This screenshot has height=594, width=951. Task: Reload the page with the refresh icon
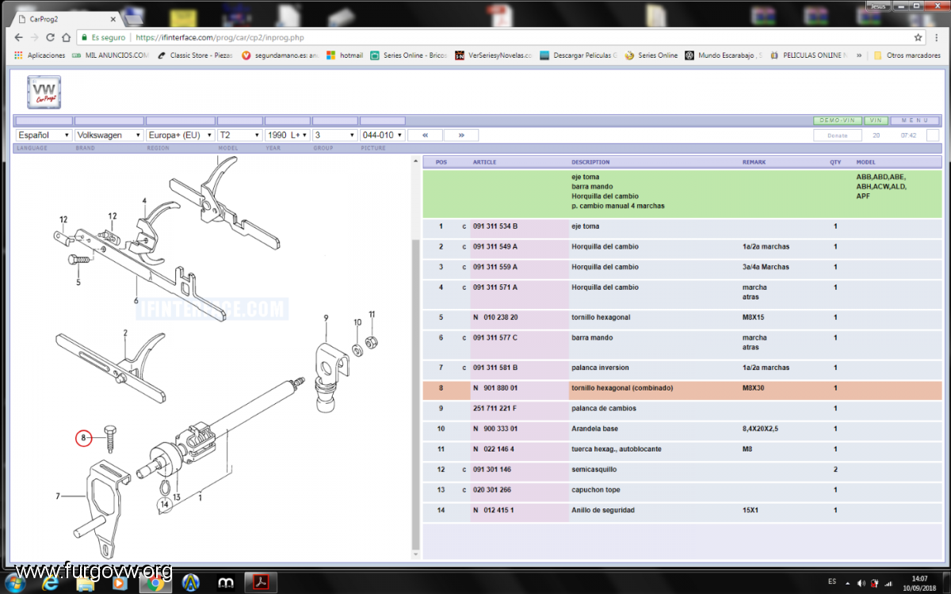click(x=50, y=37)
